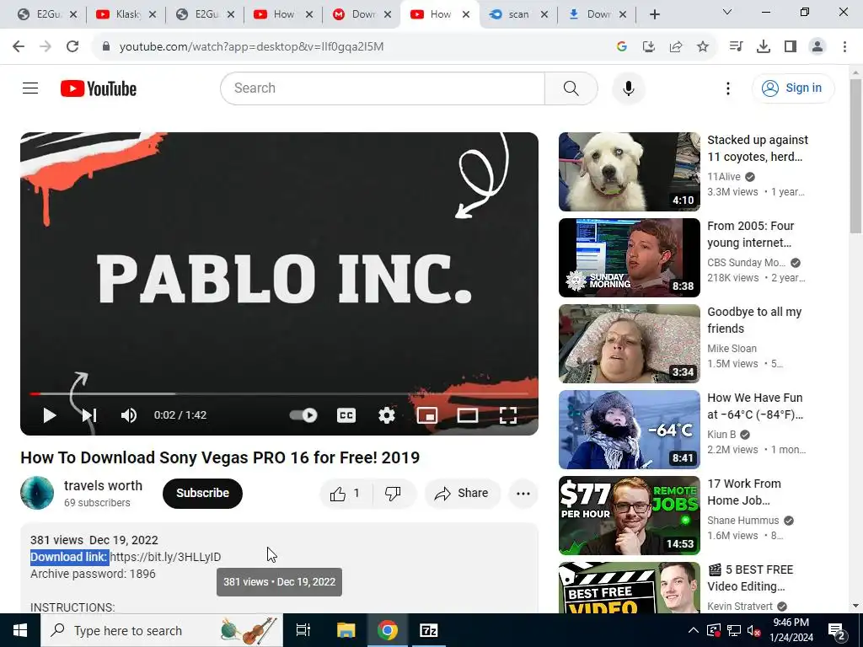
Task: Share this video
Action: click(x=462, y=494)
